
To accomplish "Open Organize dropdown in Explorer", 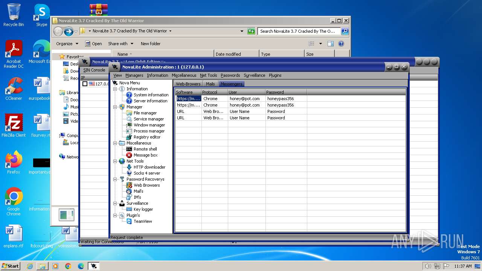I will [x=67, y=44].
